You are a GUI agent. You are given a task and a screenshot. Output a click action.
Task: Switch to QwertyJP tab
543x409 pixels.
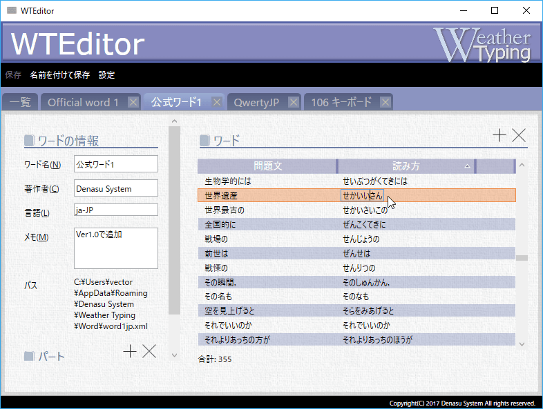pos(256,102)
